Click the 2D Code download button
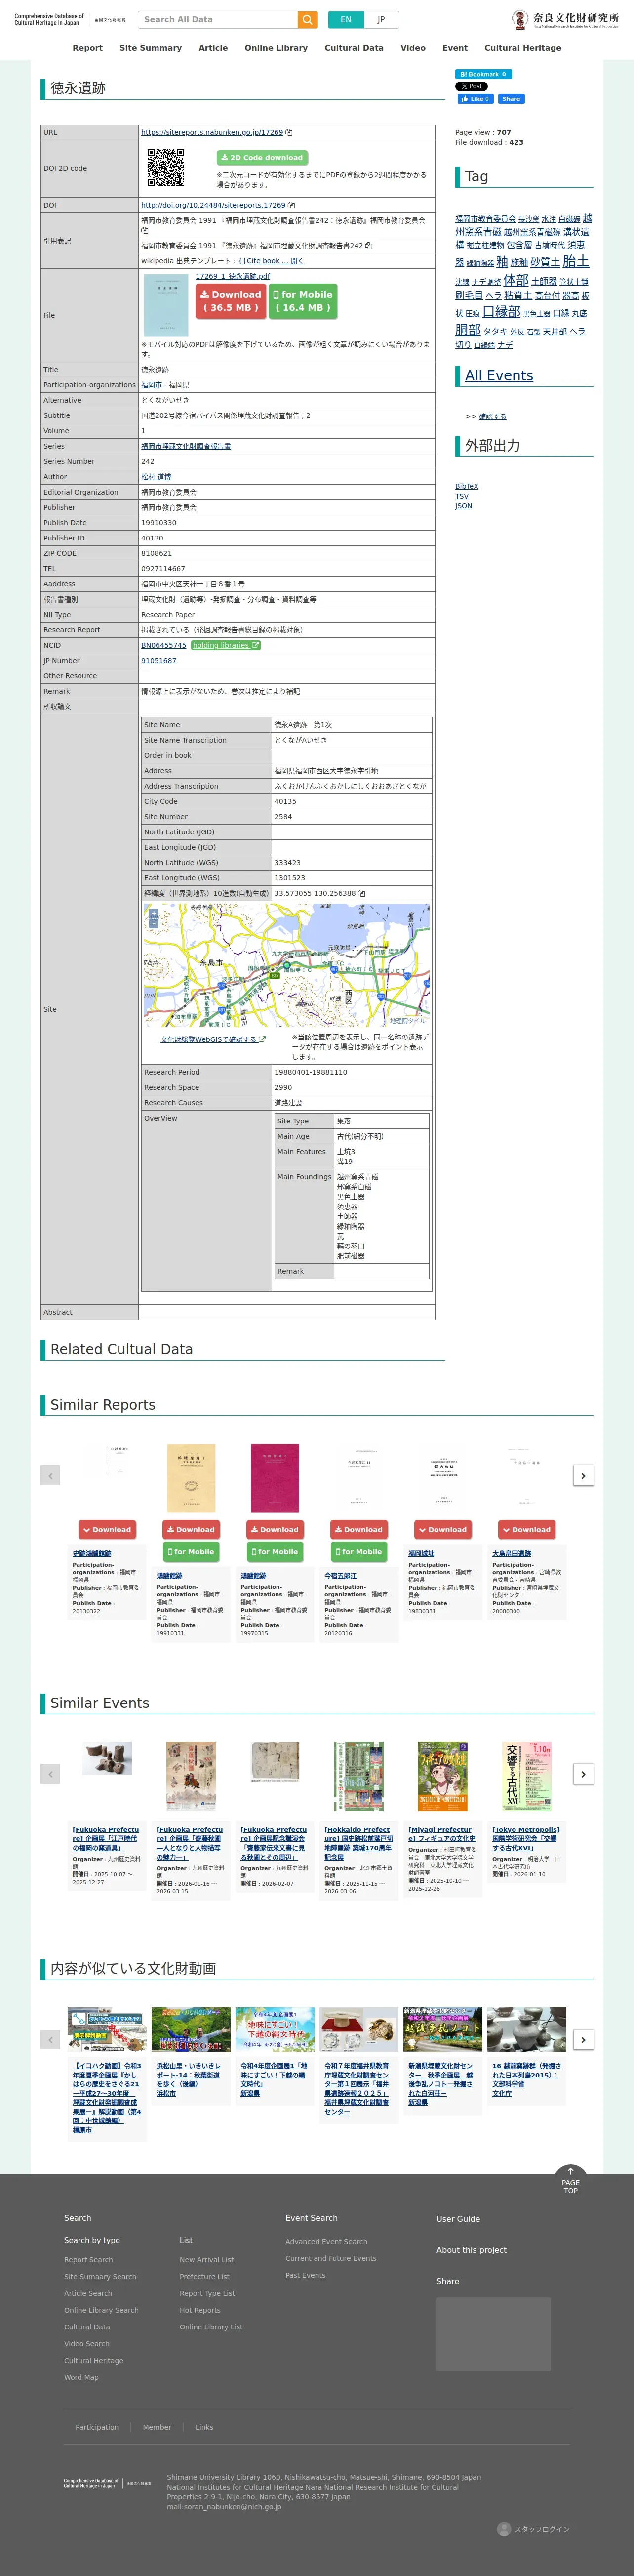The height and width of the screenshot is (2576, 634). pos(262,157)
